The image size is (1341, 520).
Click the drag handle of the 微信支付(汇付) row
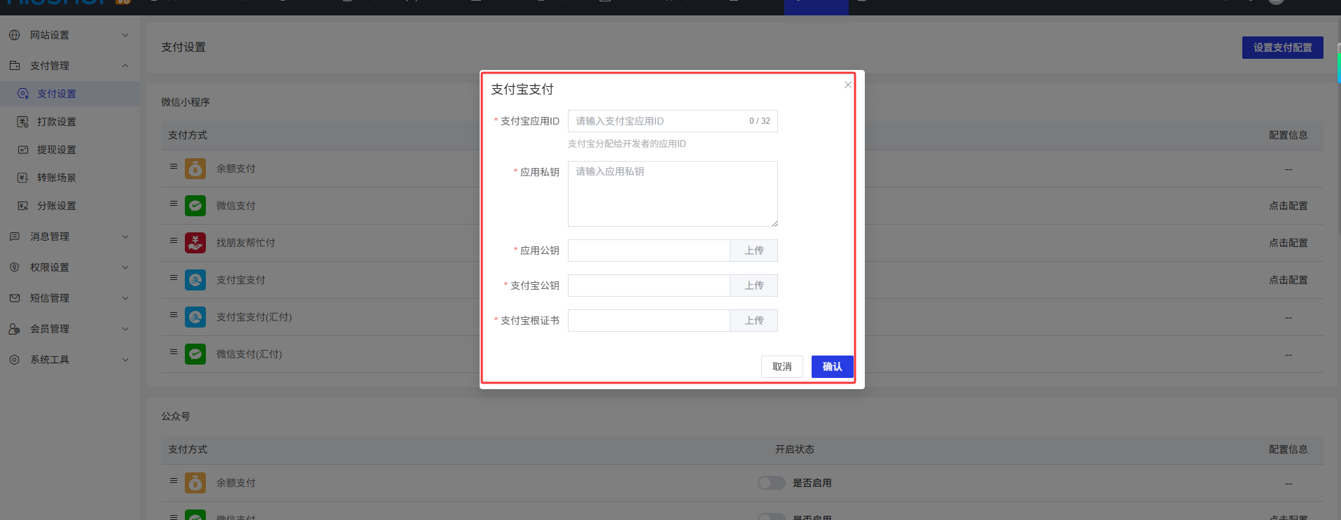tap(174, 352)
